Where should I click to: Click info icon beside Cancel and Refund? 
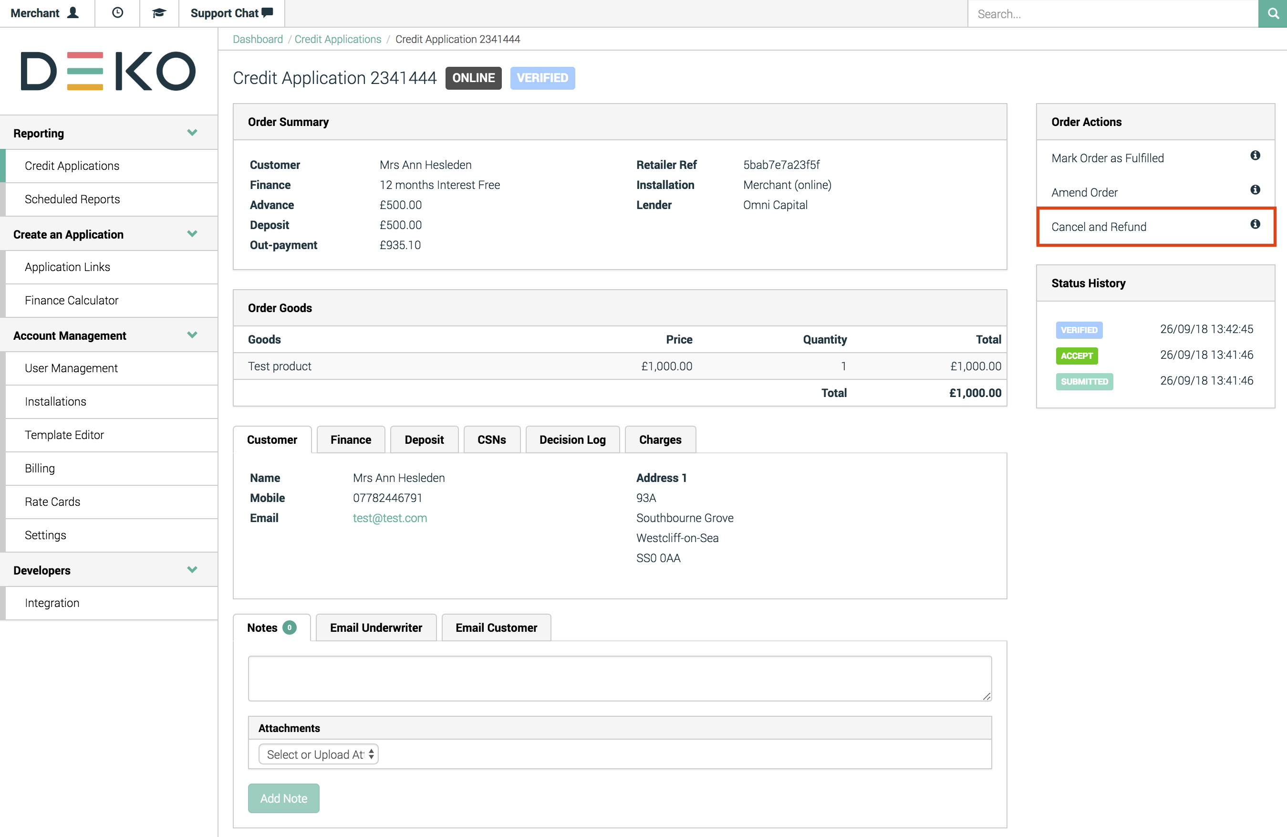1255,225
